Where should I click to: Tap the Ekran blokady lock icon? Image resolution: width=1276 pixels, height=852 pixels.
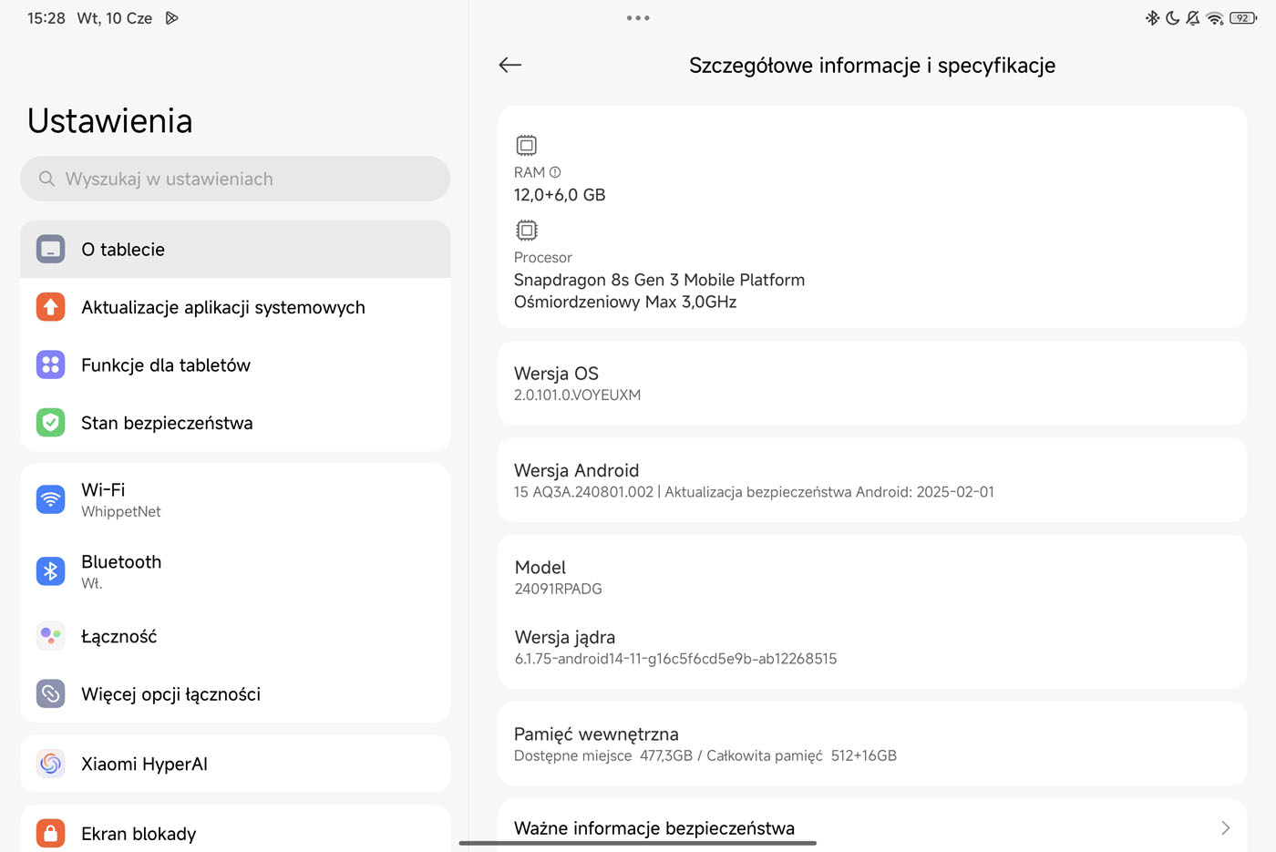51,834
